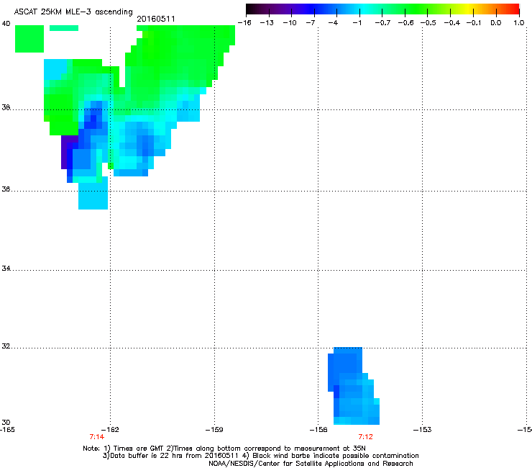Click the latitude 38 axis label
Viewport: 532px width, 468px height.
[6, 107]
